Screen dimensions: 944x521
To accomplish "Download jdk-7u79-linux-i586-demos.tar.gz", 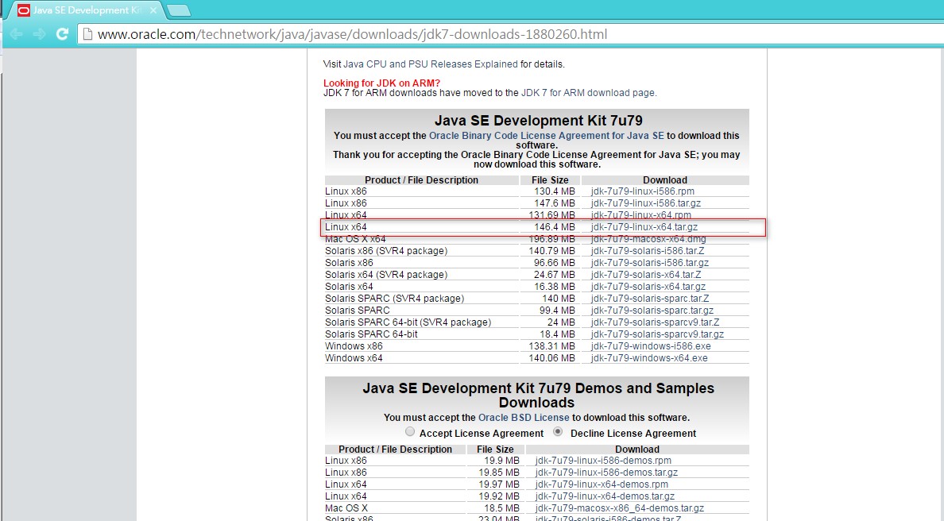I will click(x=606, y=473).
